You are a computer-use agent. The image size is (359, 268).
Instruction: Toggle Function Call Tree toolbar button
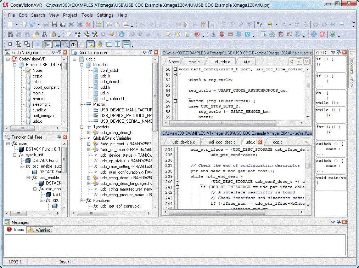point(65,44)
